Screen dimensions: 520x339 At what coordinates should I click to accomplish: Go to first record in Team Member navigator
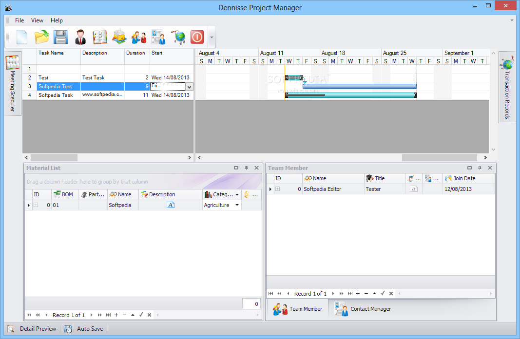pyautogui.click(x=271, y=294)
